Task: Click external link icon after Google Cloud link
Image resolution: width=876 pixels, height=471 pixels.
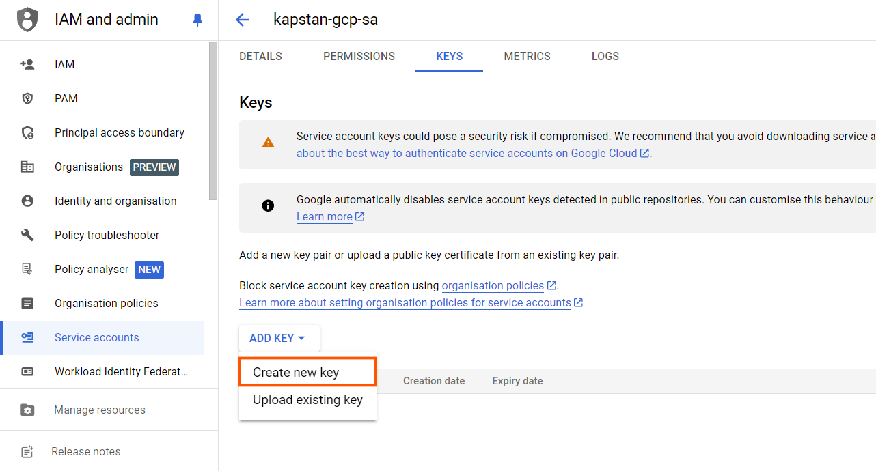Action: pyautogui.click(x=644, y=153)
